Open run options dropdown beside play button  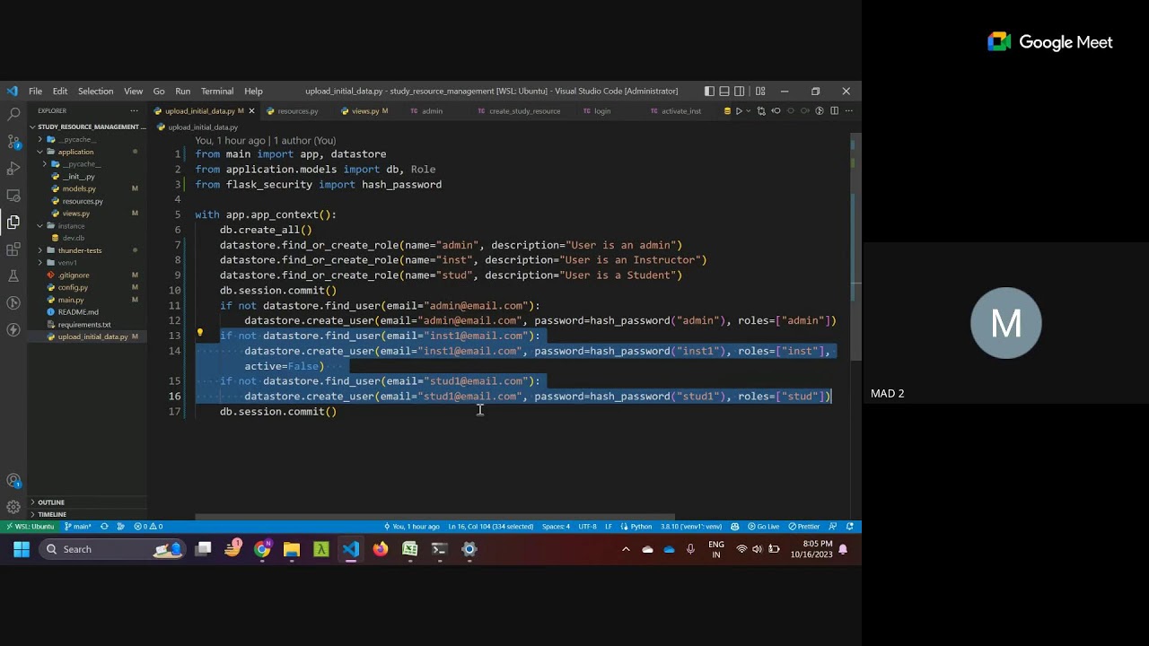click(x=750, y=111)
